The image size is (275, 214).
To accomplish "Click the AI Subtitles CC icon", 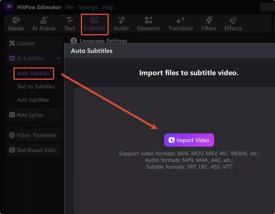I will click(x=12, y=58).
